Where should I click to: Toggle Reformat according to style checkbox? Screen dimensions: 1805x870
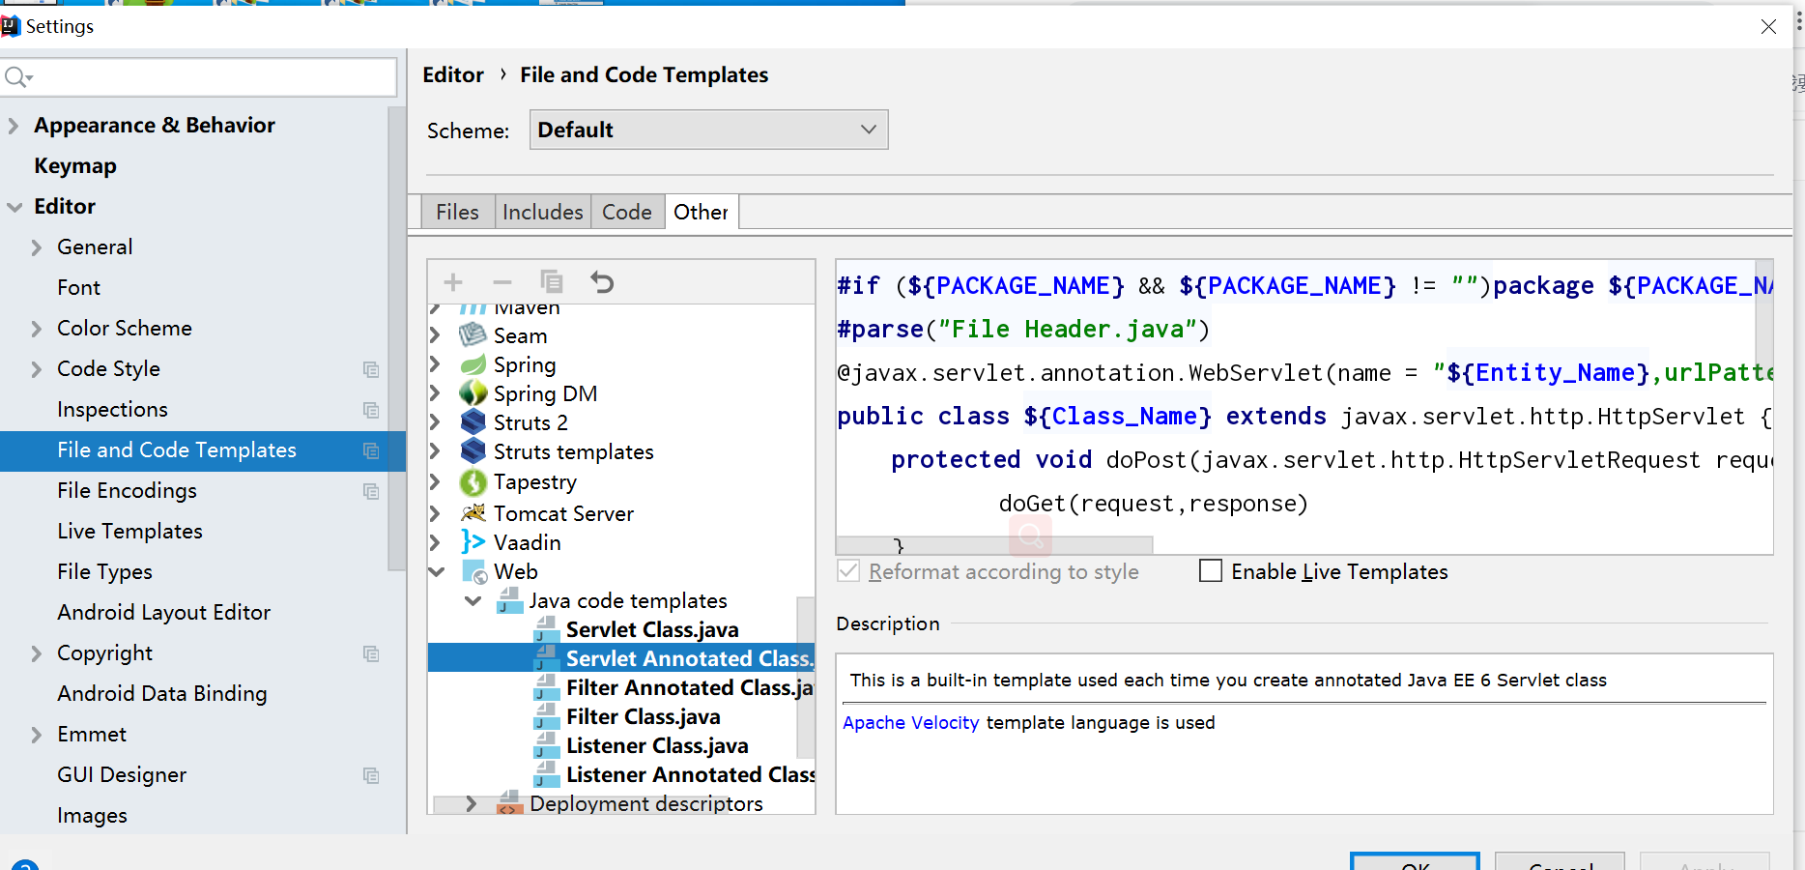[x=848, y=570]
